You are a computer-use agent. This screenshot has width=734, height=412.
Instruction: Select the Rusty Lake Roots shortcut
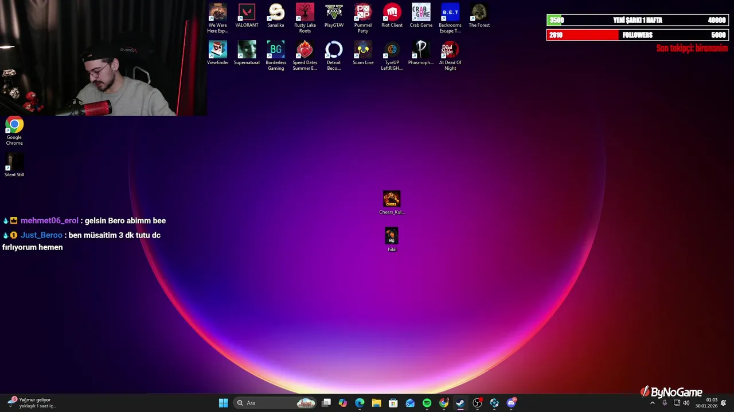305,18
